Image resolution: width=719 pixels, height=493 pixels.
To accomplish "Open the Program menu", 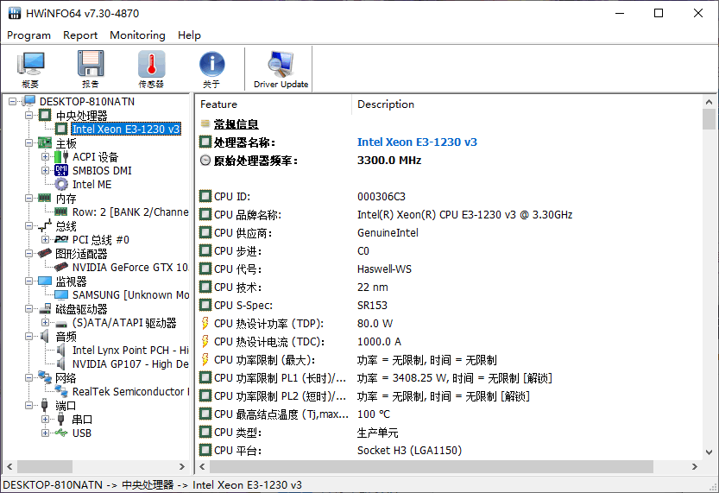I will (28, 35).
